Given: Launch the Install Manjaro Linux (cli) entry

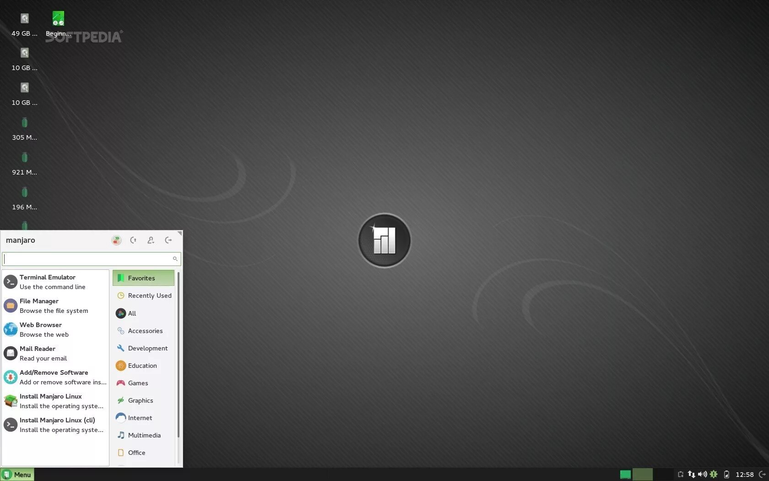Looking at the screenshot, I should point(55,425).
